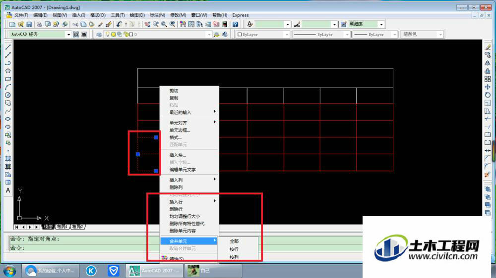The image size is (496, 278).
Task: Open the QuickCalc calculator icon
Action: (x=225, y=24)
